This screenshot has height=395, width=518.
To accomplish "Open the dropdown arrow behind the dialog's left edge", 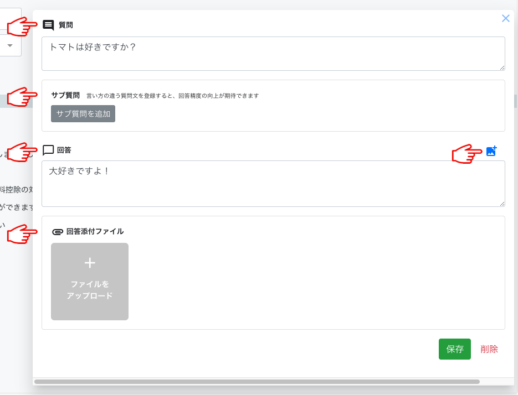I will pos(9,45).
